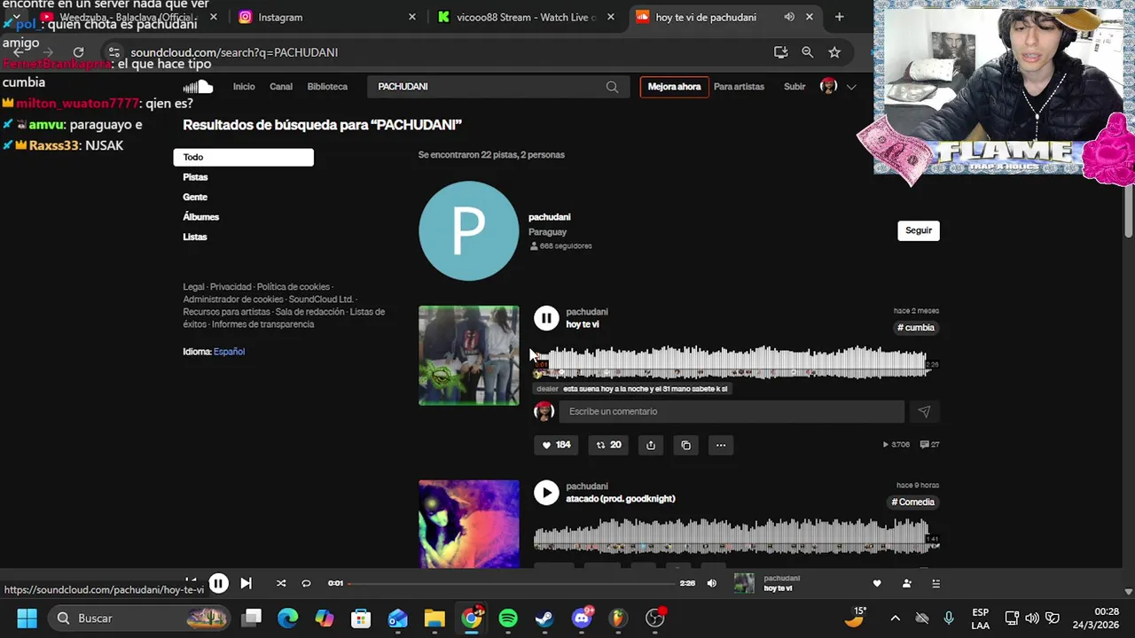Viewport: 1135px width, 638px height.
Task: Play the 'atacado (prod. goodknight)' track
Action: (546, 492)
